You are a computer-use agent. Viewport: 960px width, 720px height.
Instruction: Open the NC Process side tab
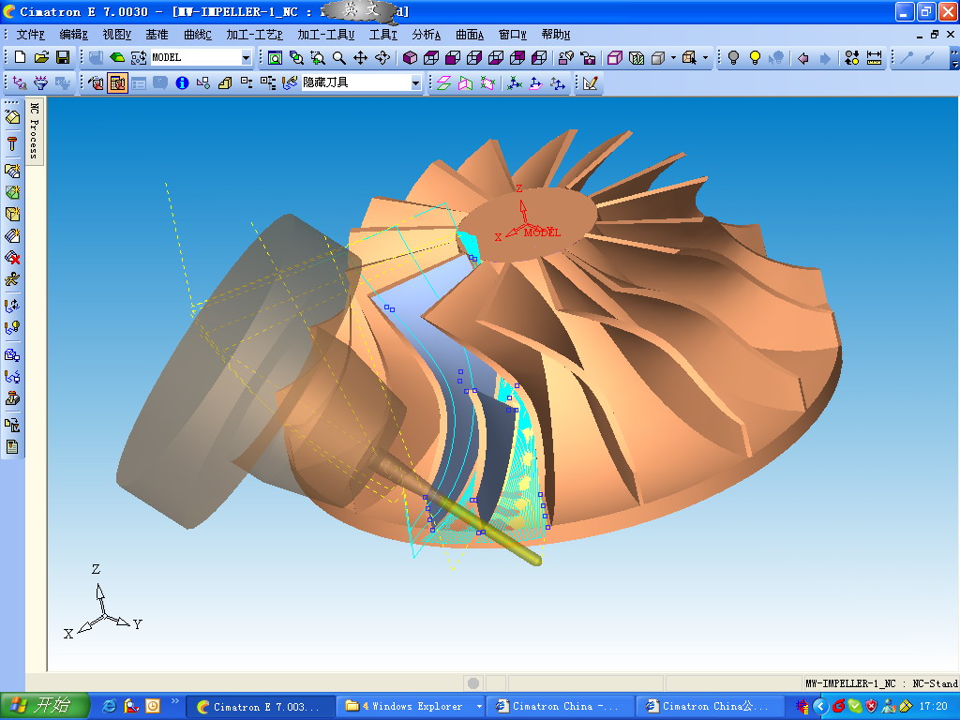point(34,131)
